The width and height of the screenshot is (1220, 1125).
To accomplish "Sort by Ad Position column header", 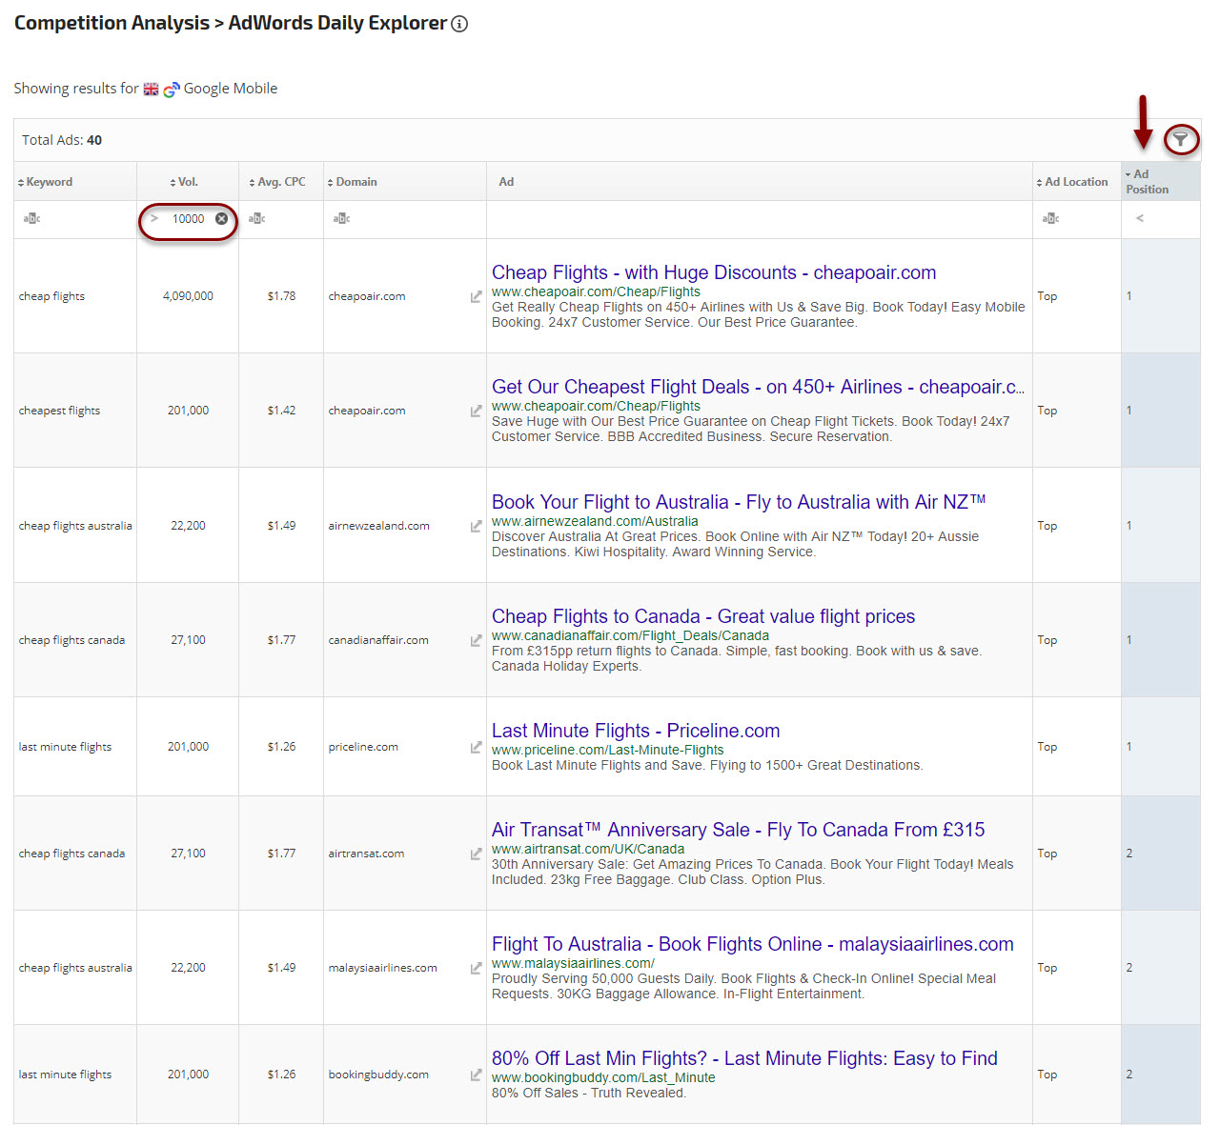I will 1147,182.
